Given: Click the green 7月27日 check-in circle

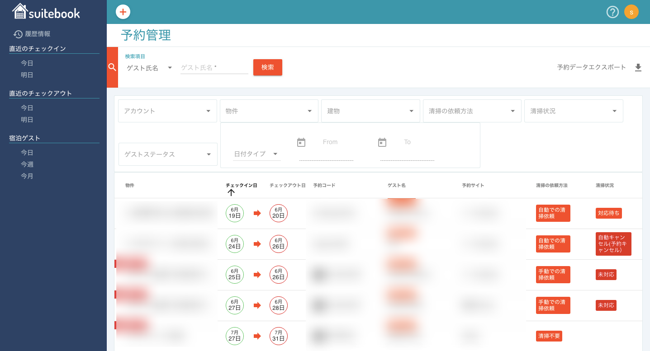Looking at the screenshot, I should coord(235,336).
